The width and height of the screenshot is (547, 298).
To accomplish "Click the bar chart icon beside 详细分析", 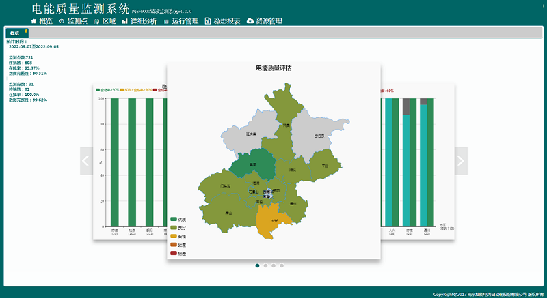I will (124, 21).
